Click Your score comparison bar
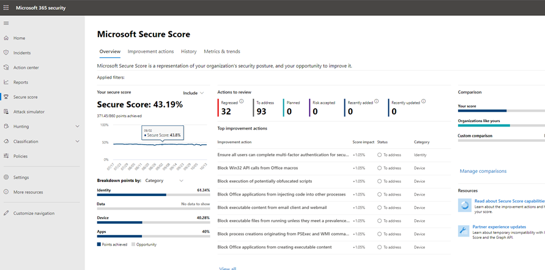The width and height of the screenshot is (545, 270). [502, 111]
